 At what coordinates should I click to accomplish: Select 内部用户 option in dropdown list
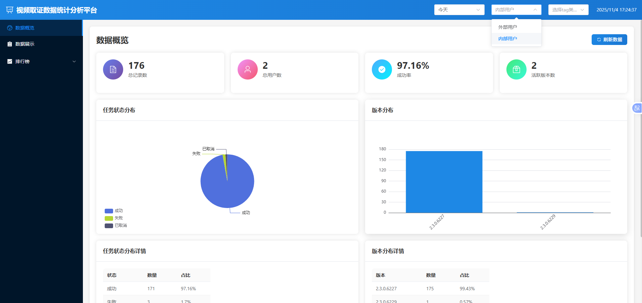507,39
